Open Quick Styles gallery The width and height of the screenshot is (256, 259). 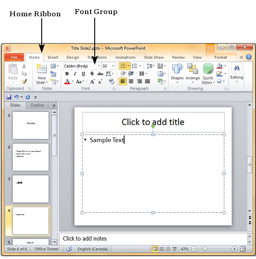point(208,74)
